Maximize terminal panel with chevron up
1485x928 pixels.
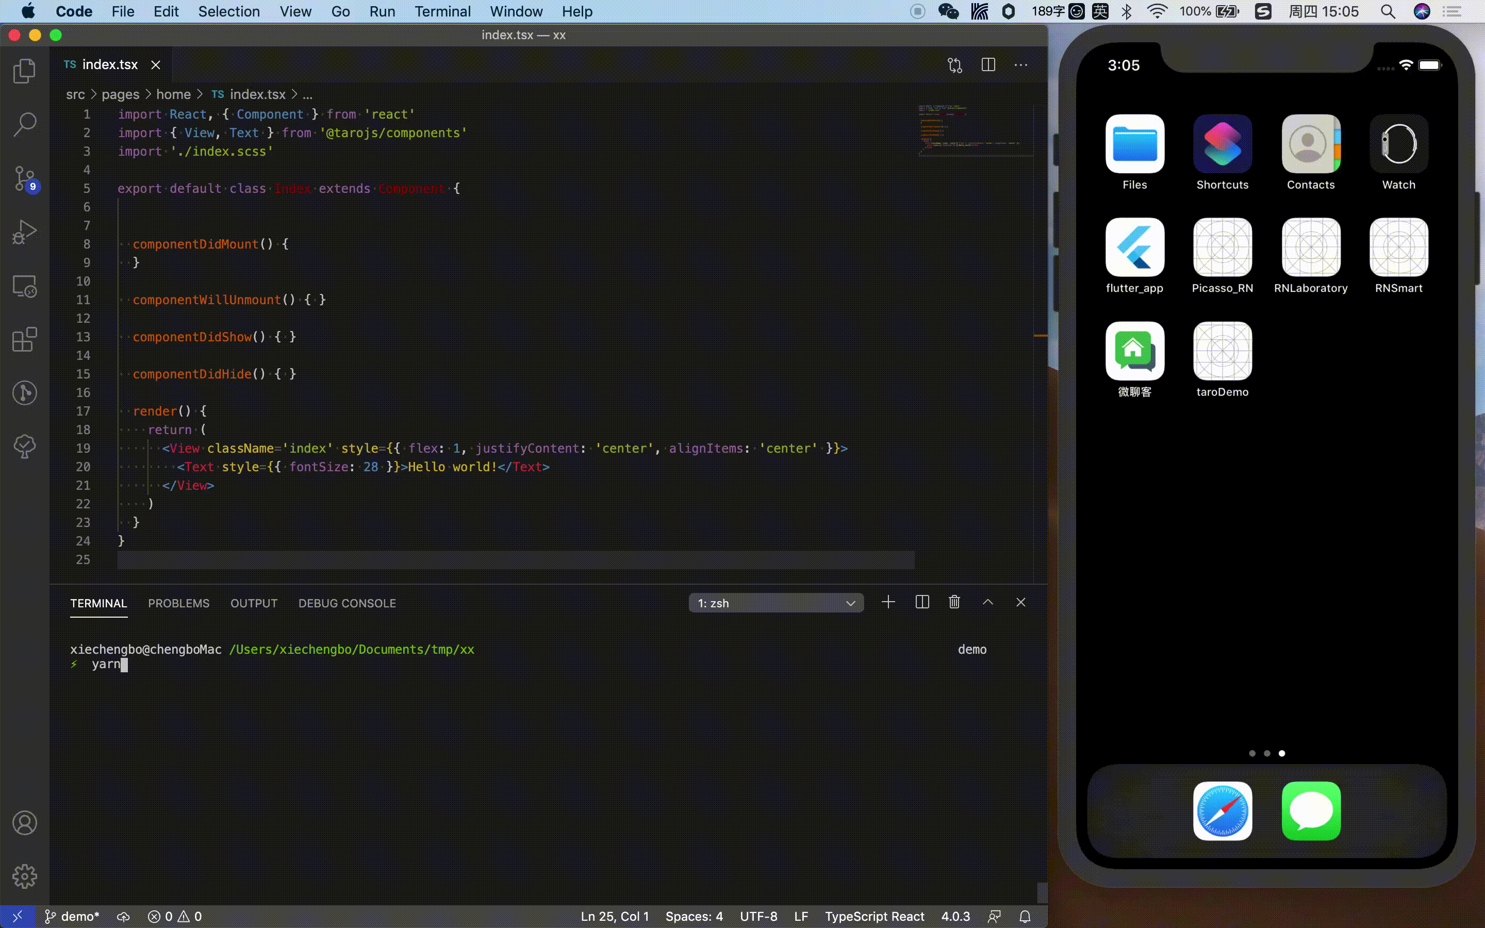click(x=987, y=602)
